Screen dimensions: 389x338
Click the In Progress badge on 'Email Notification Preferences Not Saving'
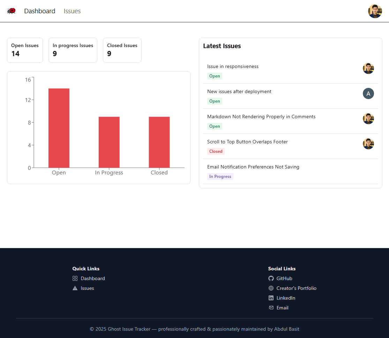point(220,176)
